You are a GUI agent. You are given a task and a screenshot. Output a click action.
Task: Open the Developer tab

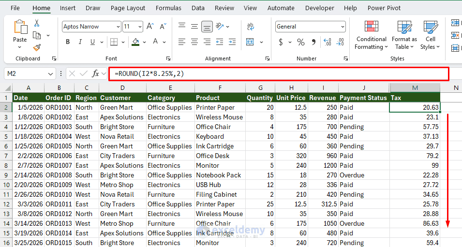click(319, 8)
